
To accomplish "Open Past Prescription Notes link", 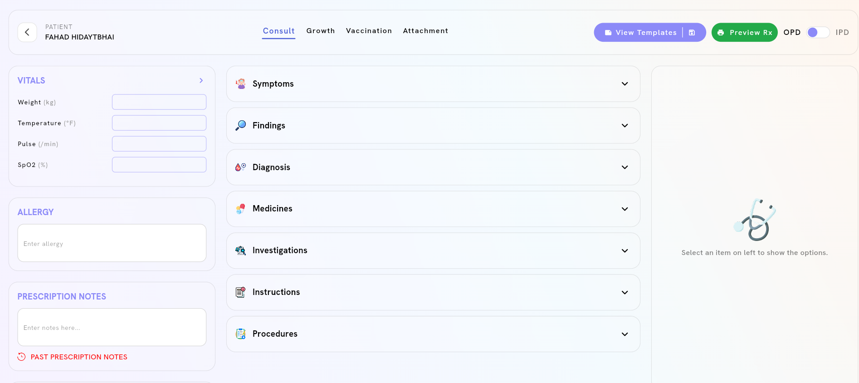I will click(78, 357).
